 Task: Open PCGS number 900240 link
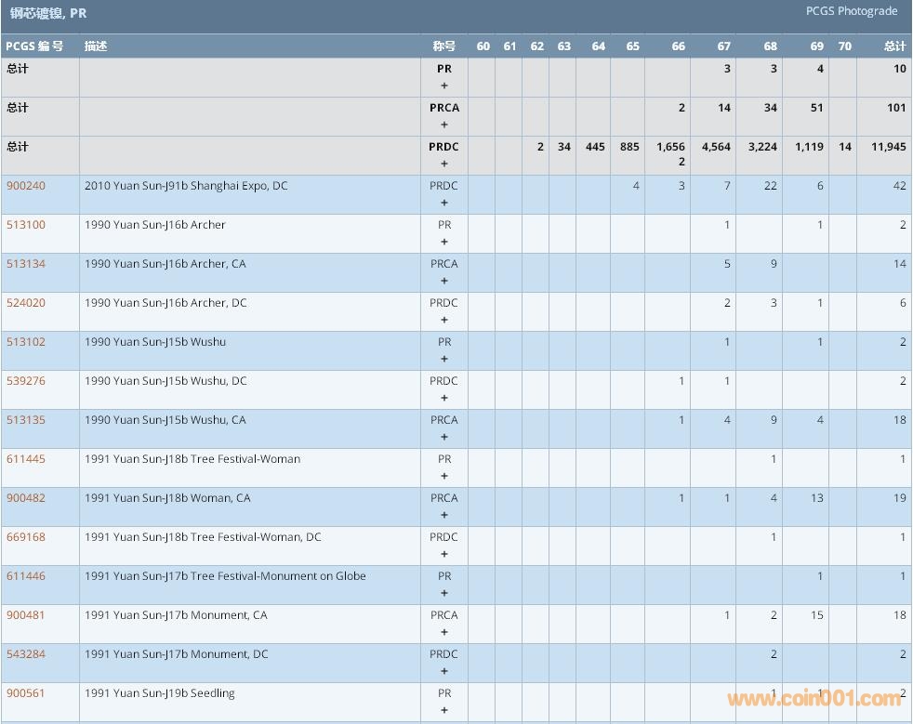click(25, 186)
